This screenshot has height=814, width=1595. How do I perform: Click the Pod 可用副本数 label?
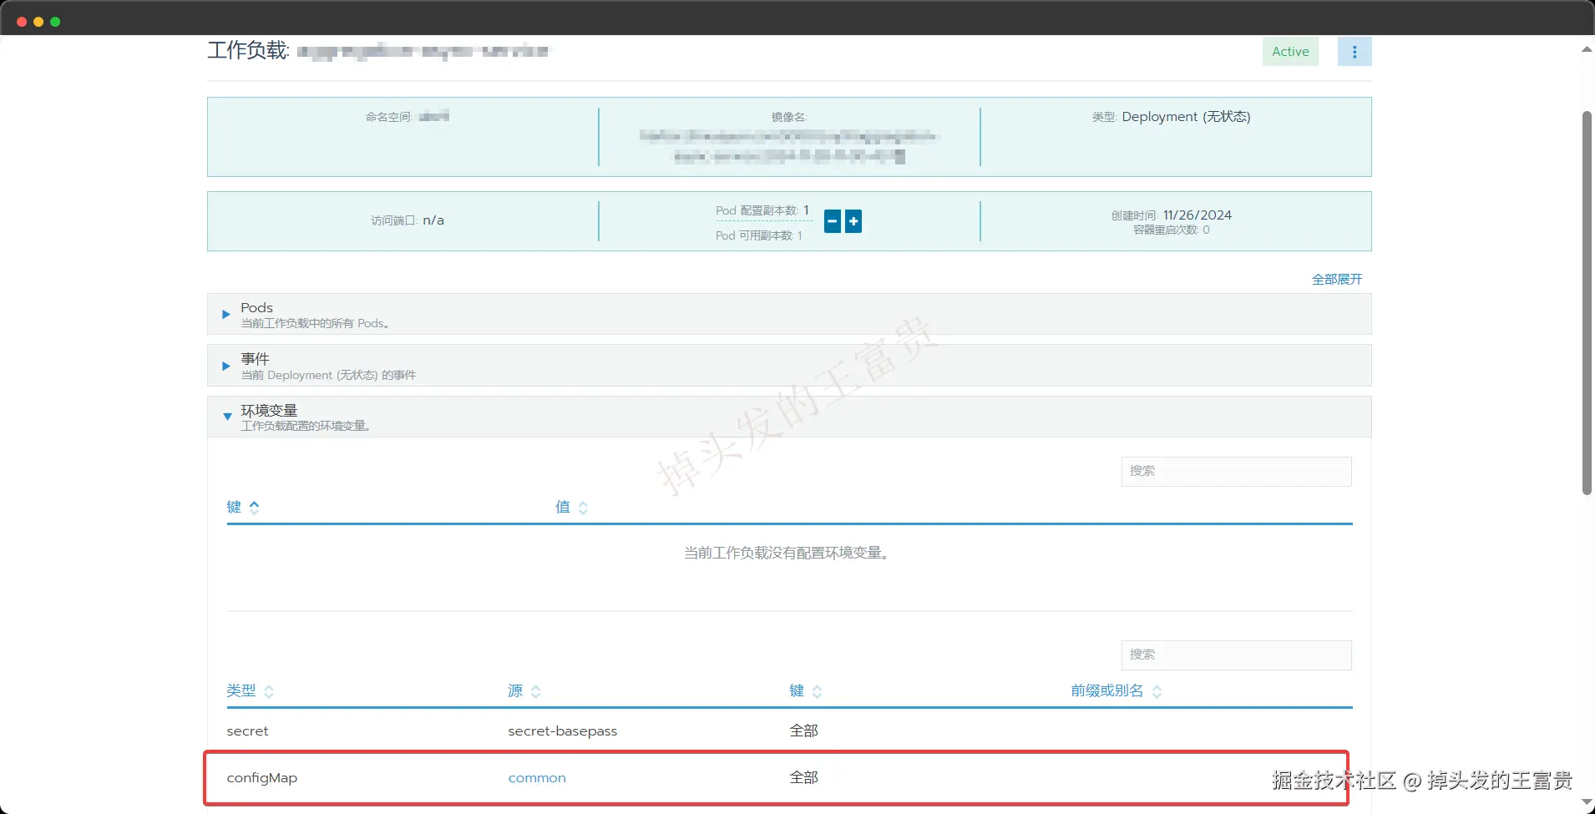coord(754,235)
